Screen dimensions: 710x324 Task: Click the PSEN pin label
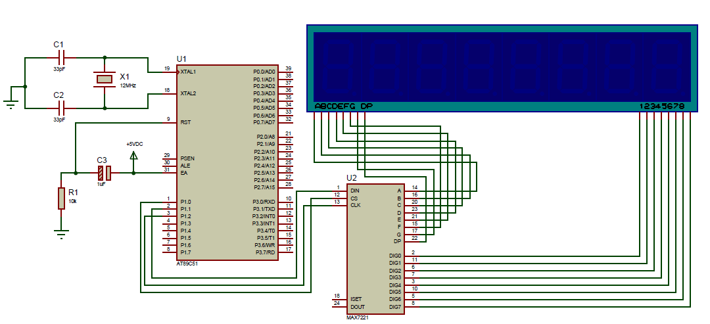[x=187, y=158]
